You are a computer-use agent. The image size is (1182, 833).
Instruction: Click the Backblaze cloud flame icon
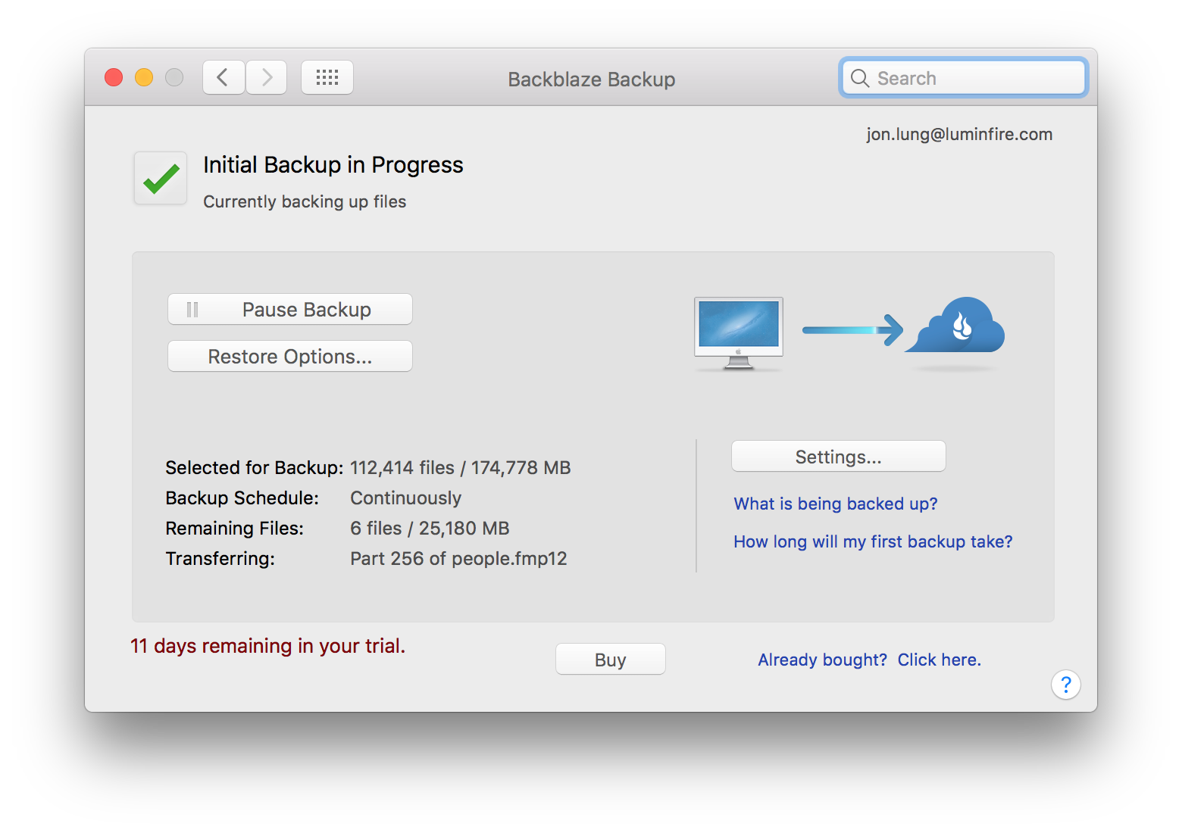[955, 326]
